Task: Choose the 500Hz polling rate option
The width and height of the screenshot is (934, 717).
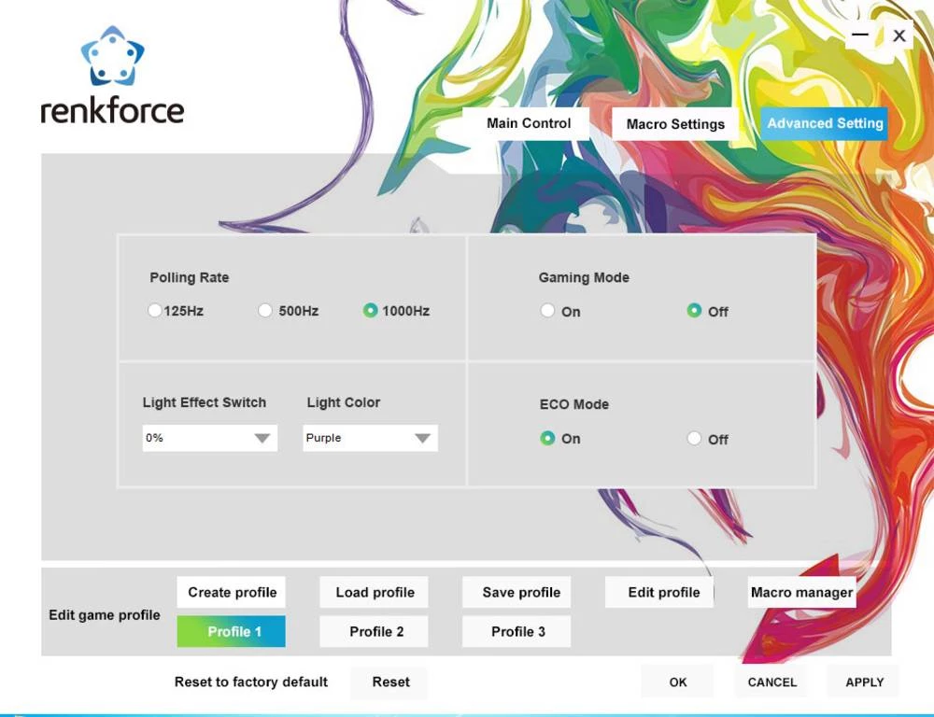Action: click(x=265, y=311)
